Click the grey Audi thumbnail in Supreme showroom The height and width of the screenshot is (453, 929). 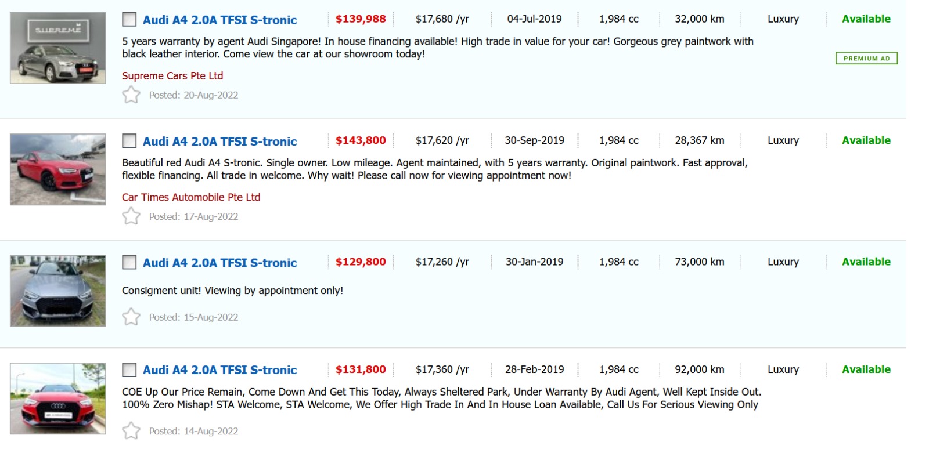(58, 48)
